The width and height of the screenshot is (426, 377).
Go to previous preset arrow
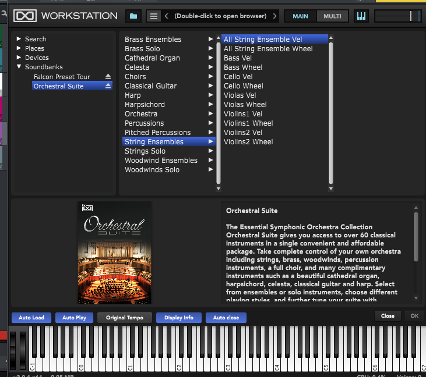coord(167,16)
